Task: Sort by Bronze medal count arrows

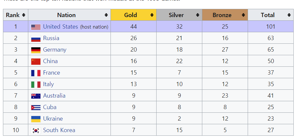Action: pos(243,15)
